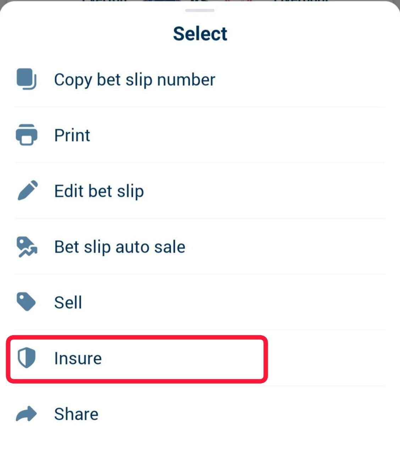
Task: Click the Insure label text
Action: click(x=78, y=358)
